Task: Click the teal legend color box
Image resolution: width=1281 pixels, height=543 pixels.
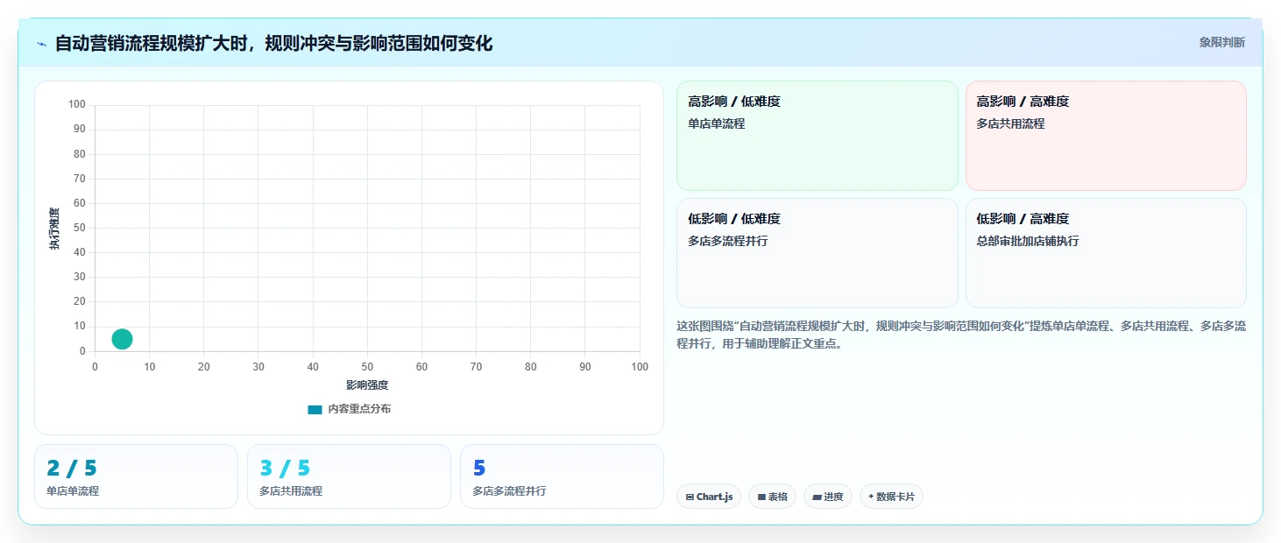Action: [x=315, y=410]
